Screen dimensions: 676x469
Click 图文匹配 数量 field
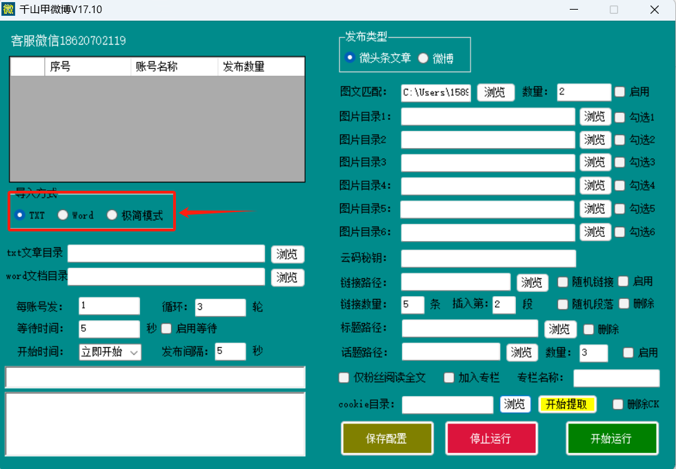click(x=584, y=92)
